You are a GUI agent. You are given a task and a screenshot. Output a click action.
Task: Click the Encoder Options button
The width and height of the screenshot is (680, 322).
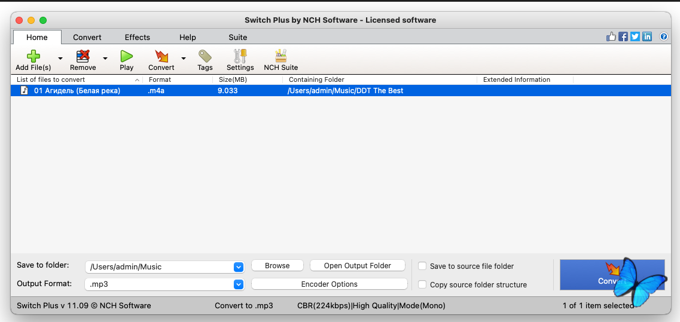tap(330, 284)
